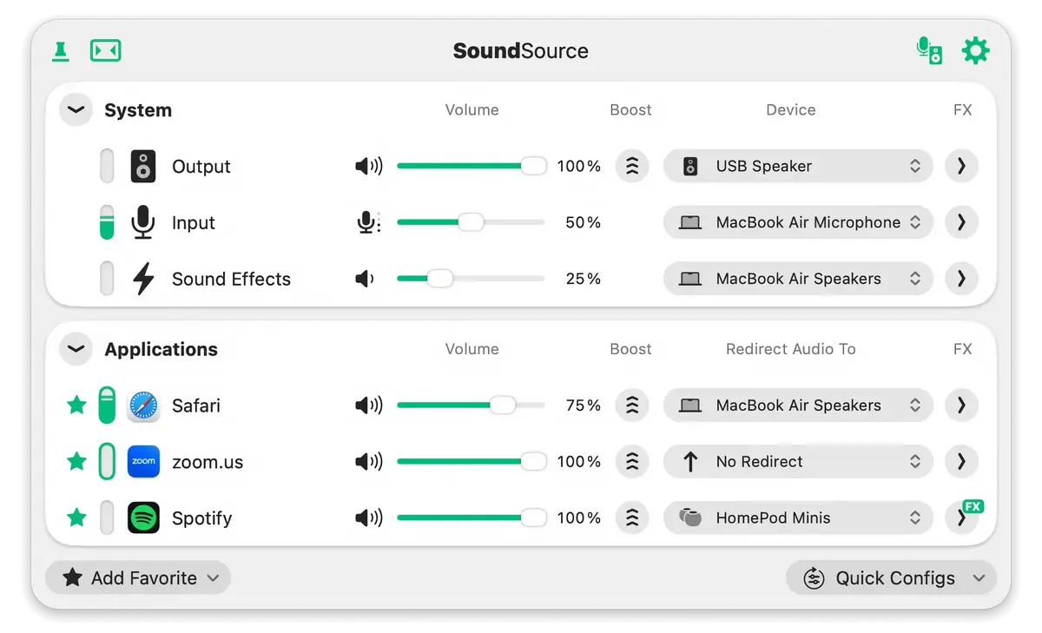Click the FX badge on Spotify's effects button
The width and height of the screenshot is (1042, 633).
[x=973, y=504]
